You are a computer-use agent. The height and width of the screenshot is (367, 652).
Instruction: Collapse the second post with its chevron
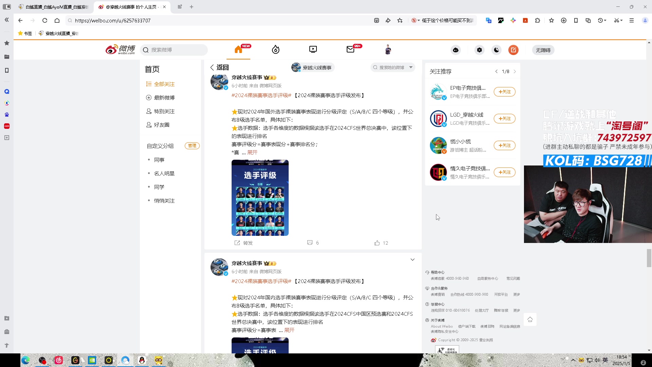pos(413,259)
